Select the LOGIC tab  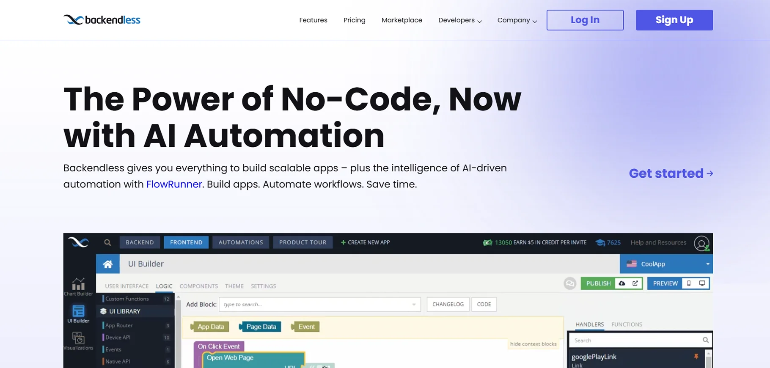pyautogui.click(x=164, y=286)
